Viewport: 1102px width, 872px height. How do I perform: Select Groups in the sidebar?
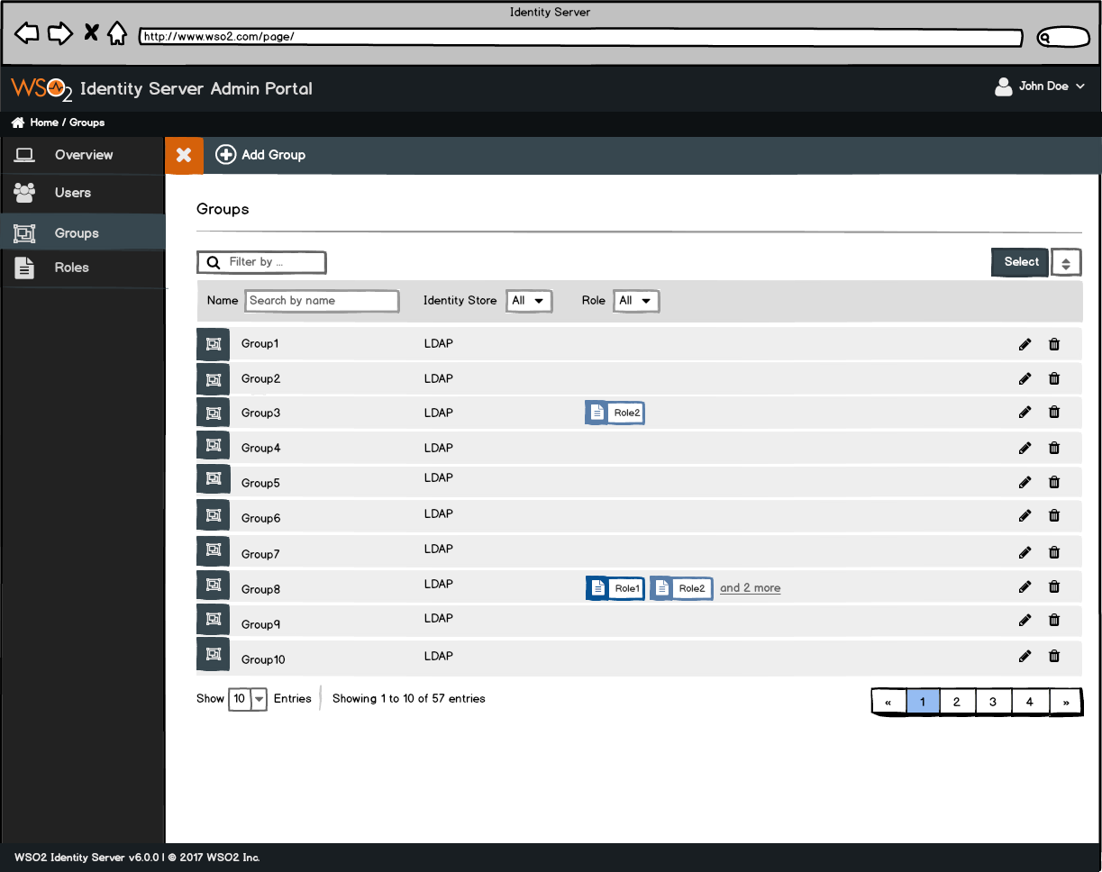click(83, 232)
